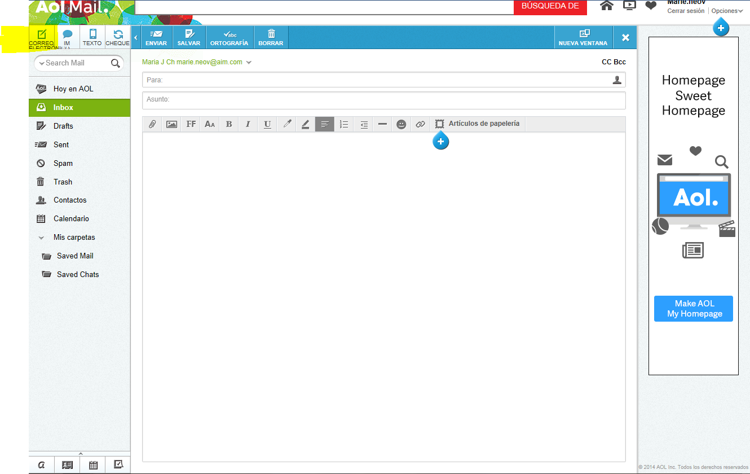
Task: Toggle italic formatting
Action: click(248, 124)
